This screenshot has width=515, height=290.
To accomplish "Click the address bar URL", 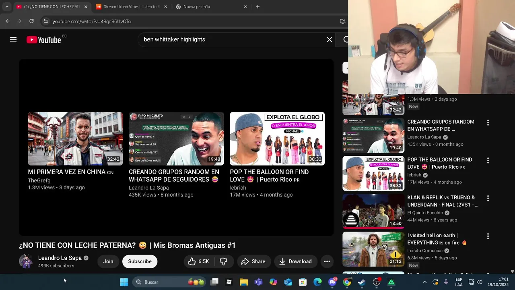I will pos(92,21).
